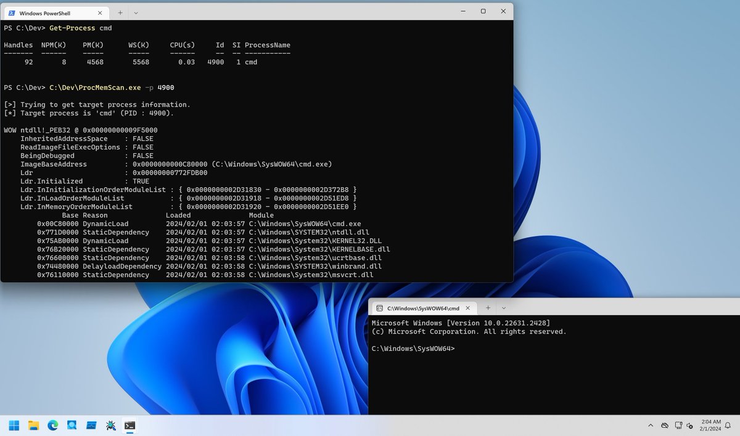740x436 pixels.
Task: Click the module row for msvcrt.dll
Action: [x=205, y=275]
